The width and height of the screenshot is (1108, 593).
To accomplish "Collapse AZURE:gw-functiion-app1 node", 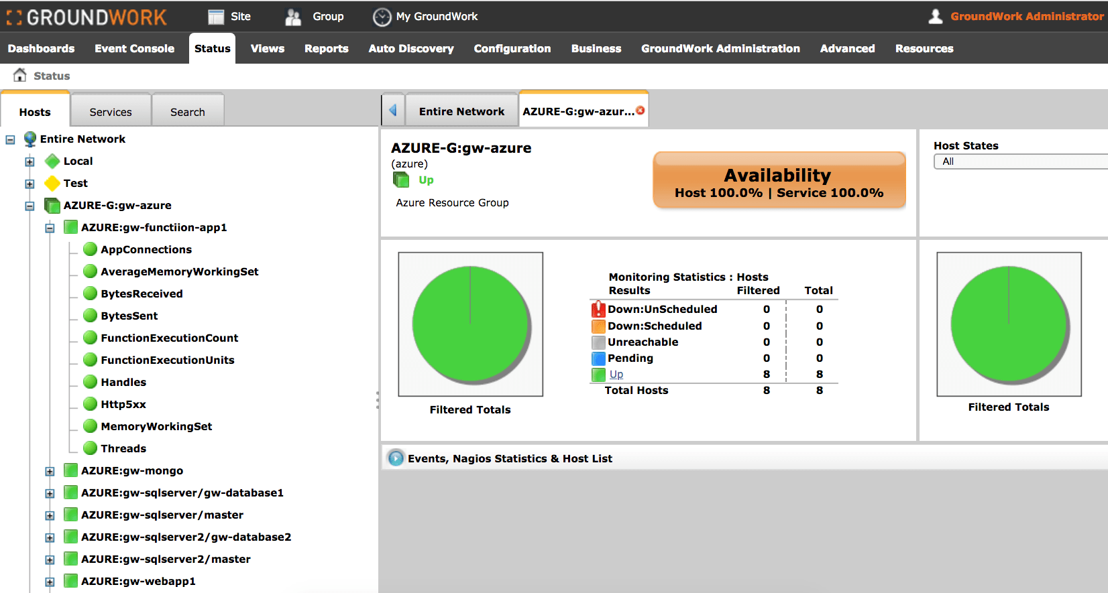I will tap(50, 228).
